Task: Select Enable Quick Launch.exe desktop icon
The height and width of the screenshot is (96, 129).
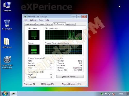Action: coord(7,63)
